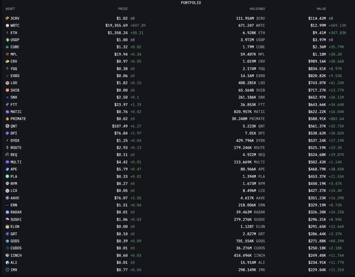Click ETH price $1,358.24
The height and width of the screenshot is (277, 355).
tap(118, 33)
